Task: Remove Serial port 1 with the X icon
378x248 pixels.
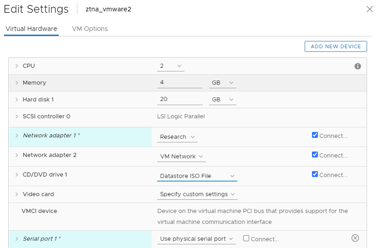Action: (355, 238)
